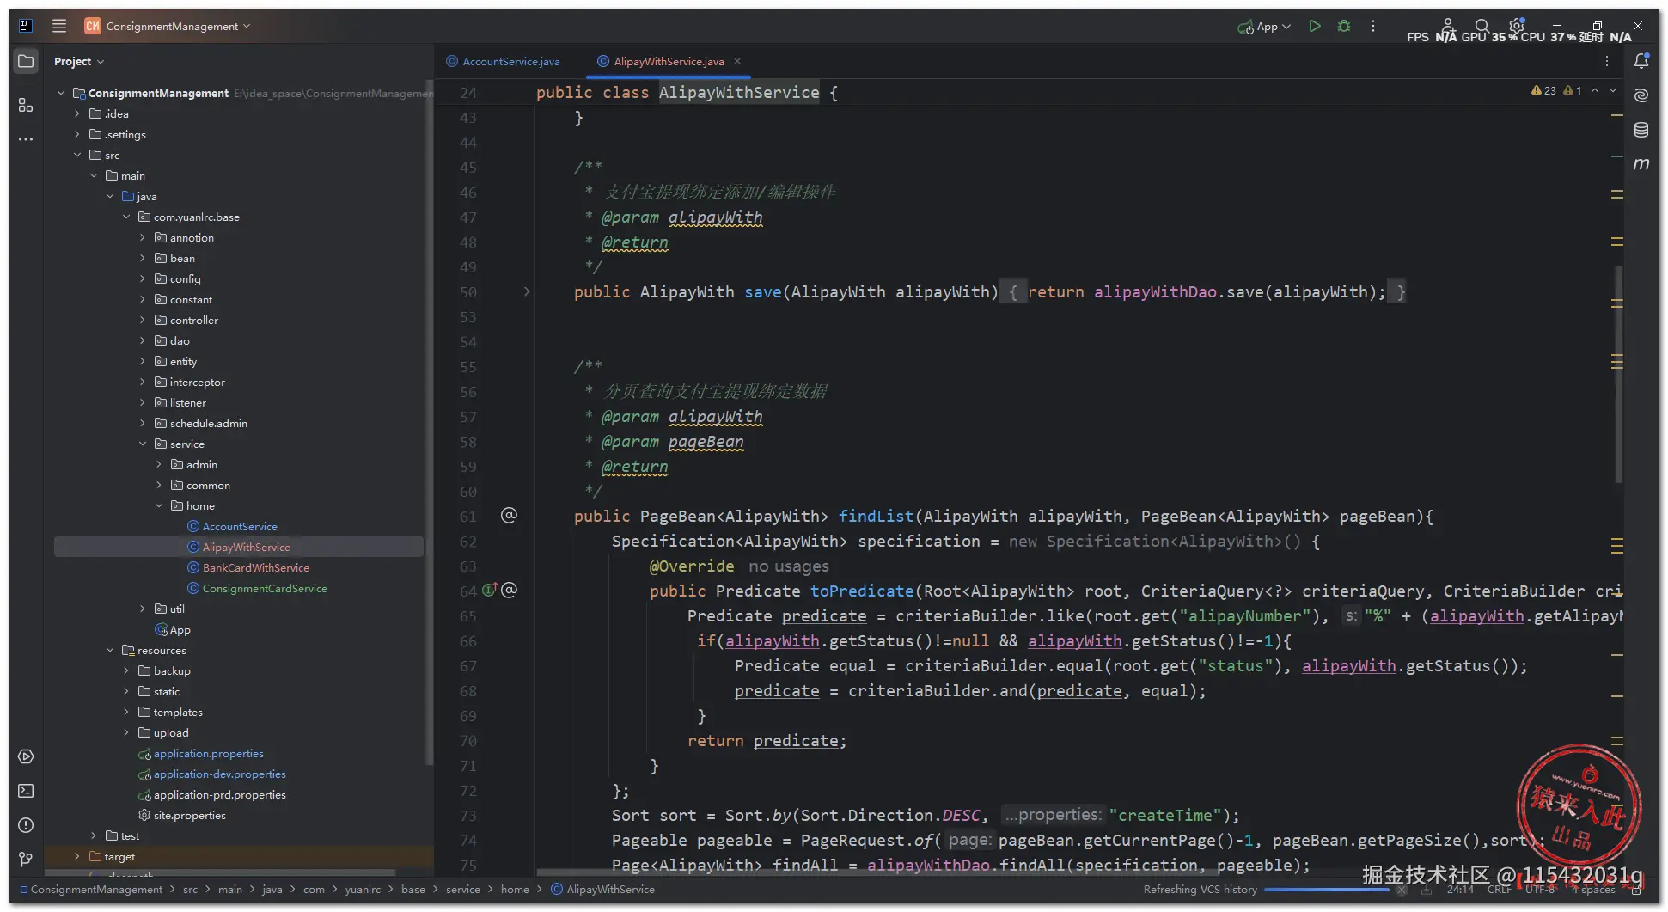Open Search Everywhere magnifier
The height and width of the screenshot is (912, 1668).
pos(1482,26)
